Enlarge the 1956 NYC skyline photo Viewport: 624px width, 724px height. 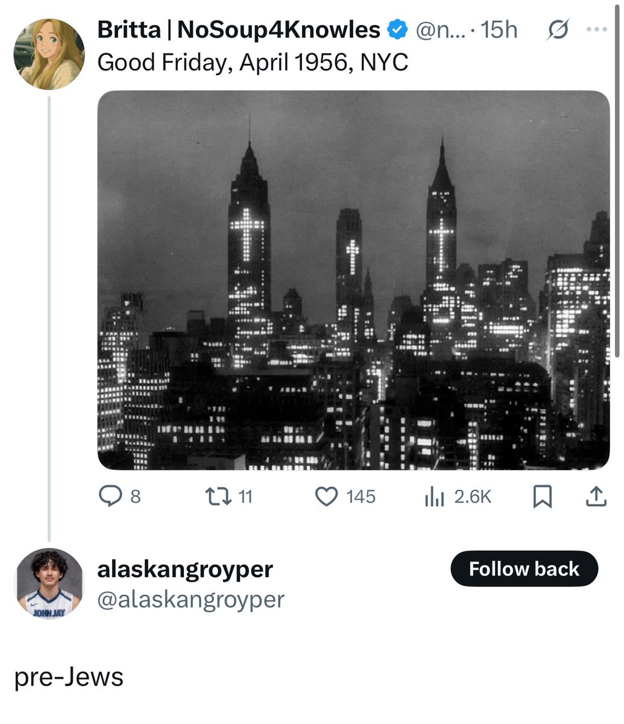pos(353,280)
